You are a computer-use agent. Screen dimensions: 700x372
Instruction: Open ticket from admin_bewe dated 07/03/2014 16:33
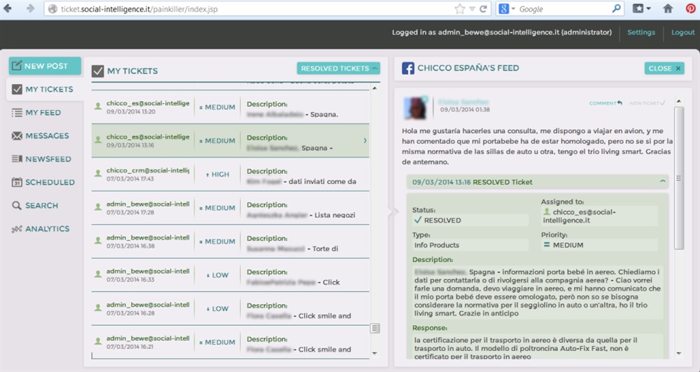230,275
